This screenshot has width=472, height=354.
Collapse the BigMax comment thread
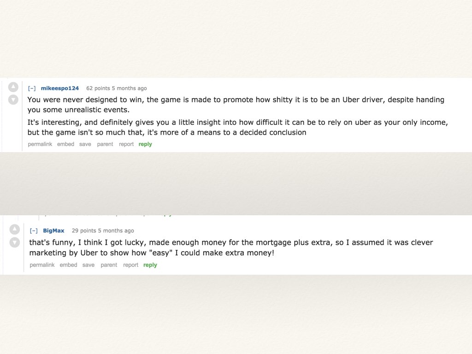pos(34,231)
